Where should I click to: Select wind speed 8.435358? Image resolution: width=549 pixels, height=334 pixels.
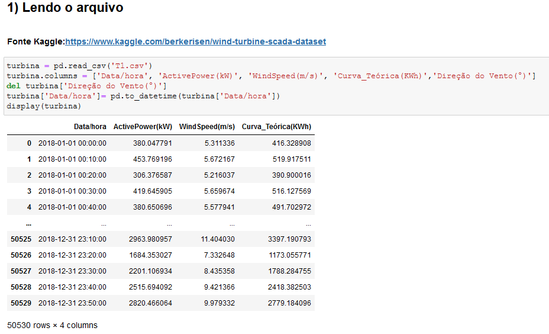(x=219, y=271)
